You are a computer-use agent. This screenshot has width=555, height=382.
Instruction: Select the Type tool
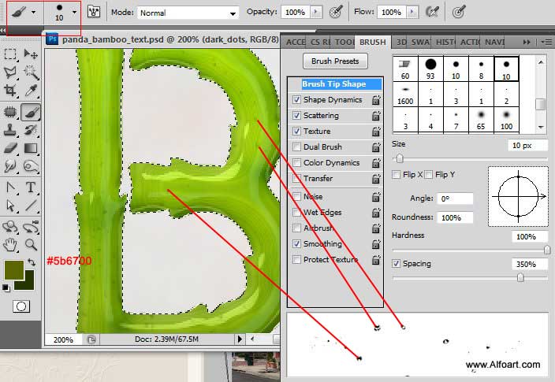click(32, 187)
